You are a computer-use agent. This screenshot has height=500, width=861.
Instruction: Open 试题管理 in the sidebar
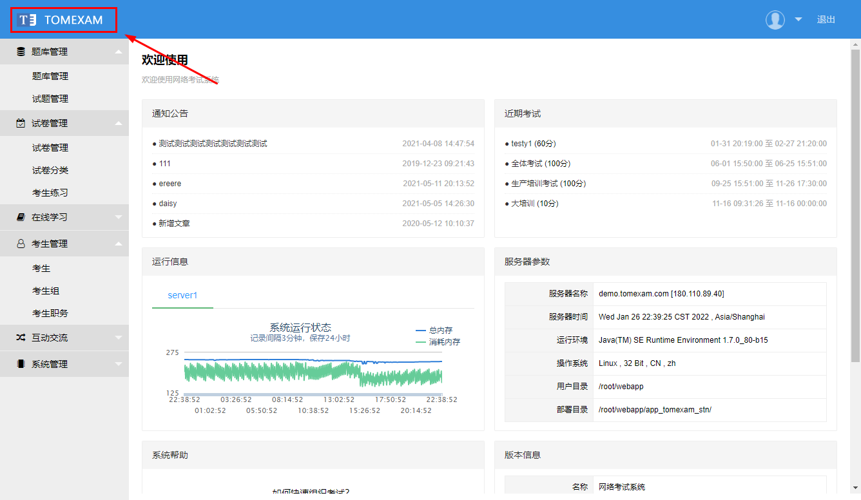(50, 99)
